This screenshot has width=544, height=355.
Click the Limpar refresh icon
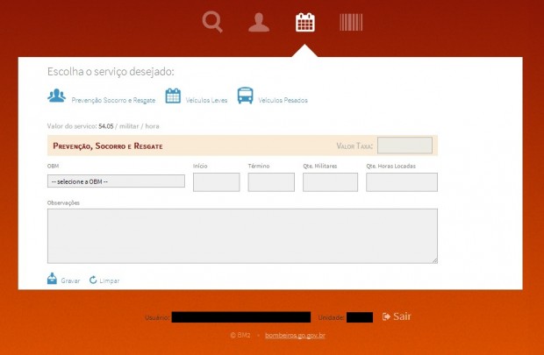click(93, 280)
